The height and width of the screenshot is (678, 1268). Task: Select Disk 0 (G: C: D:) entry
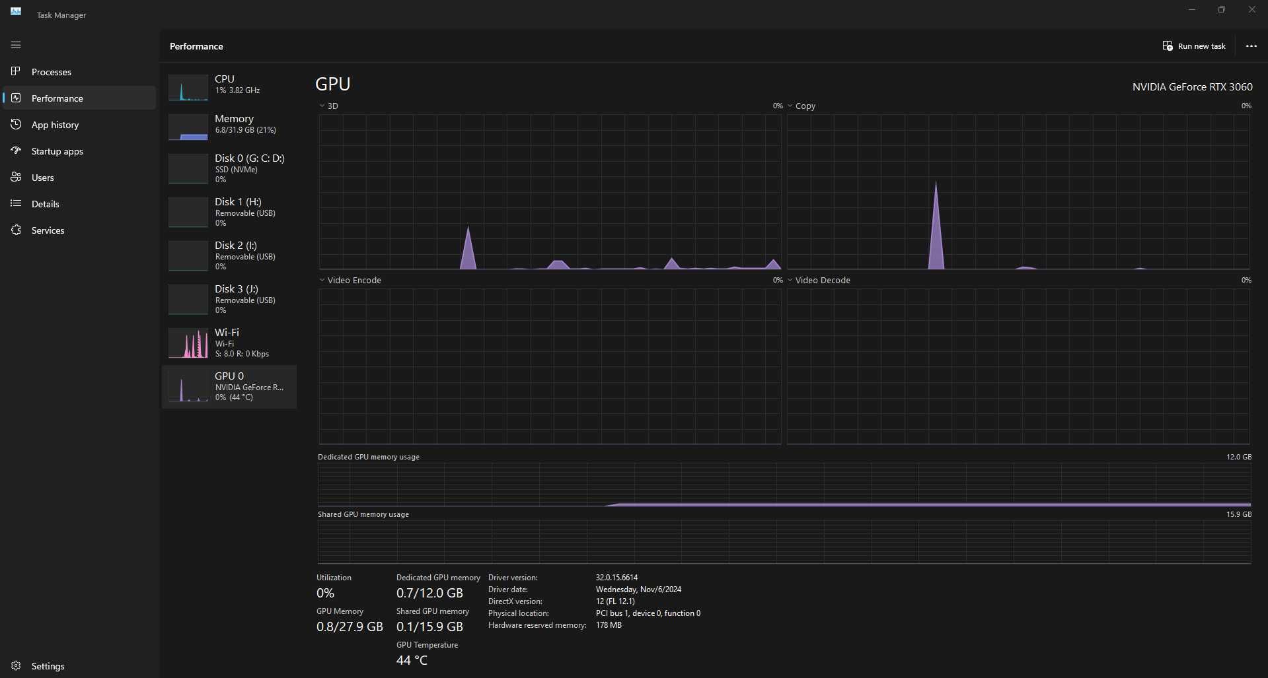(229, 168)
